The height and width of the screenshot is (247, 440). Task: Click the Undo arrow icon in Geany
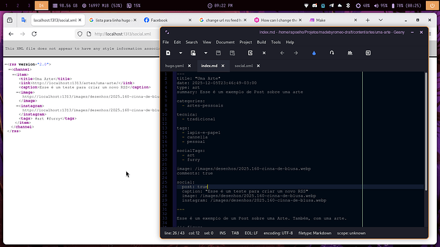332,53
